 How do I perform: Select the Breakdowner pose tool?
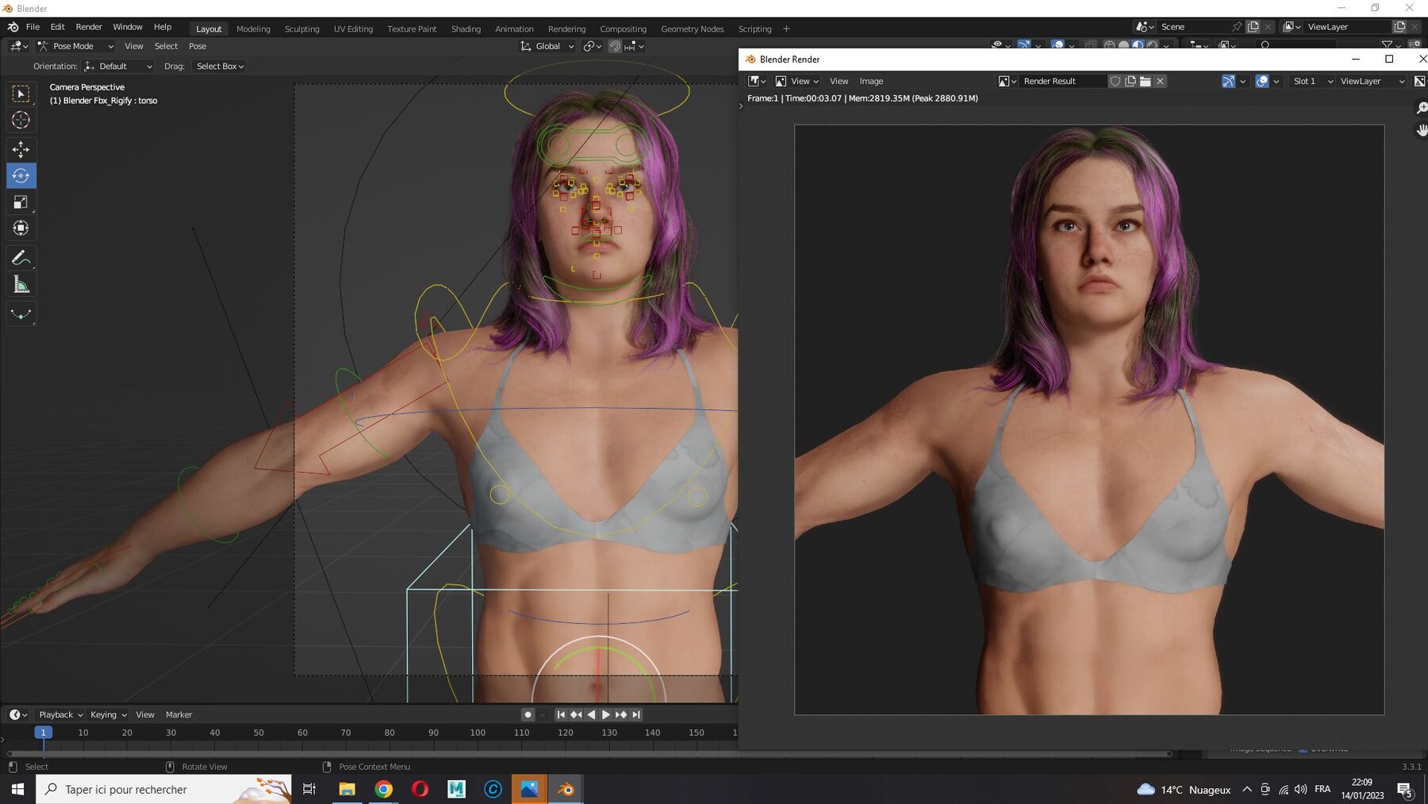click(21, 314)
